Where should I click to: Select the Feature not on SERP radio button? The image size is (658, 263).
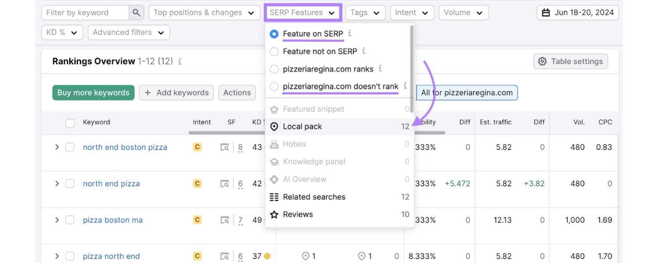click(274, 51)
